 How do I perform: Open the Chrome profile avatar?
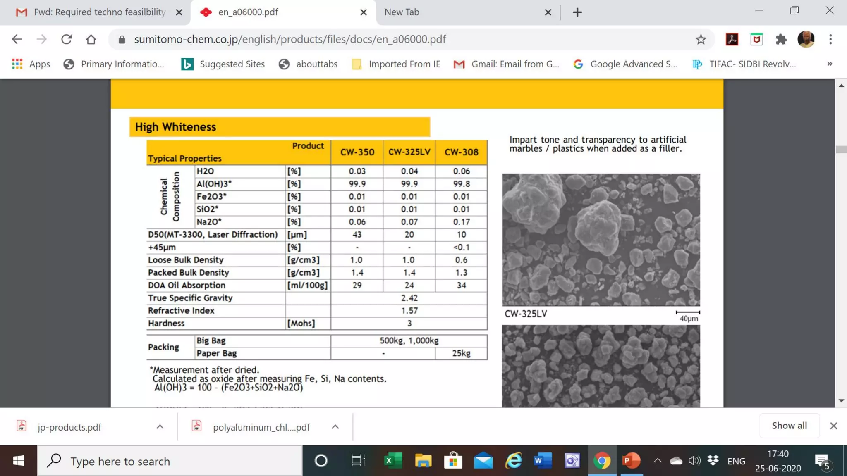[806, 39]
